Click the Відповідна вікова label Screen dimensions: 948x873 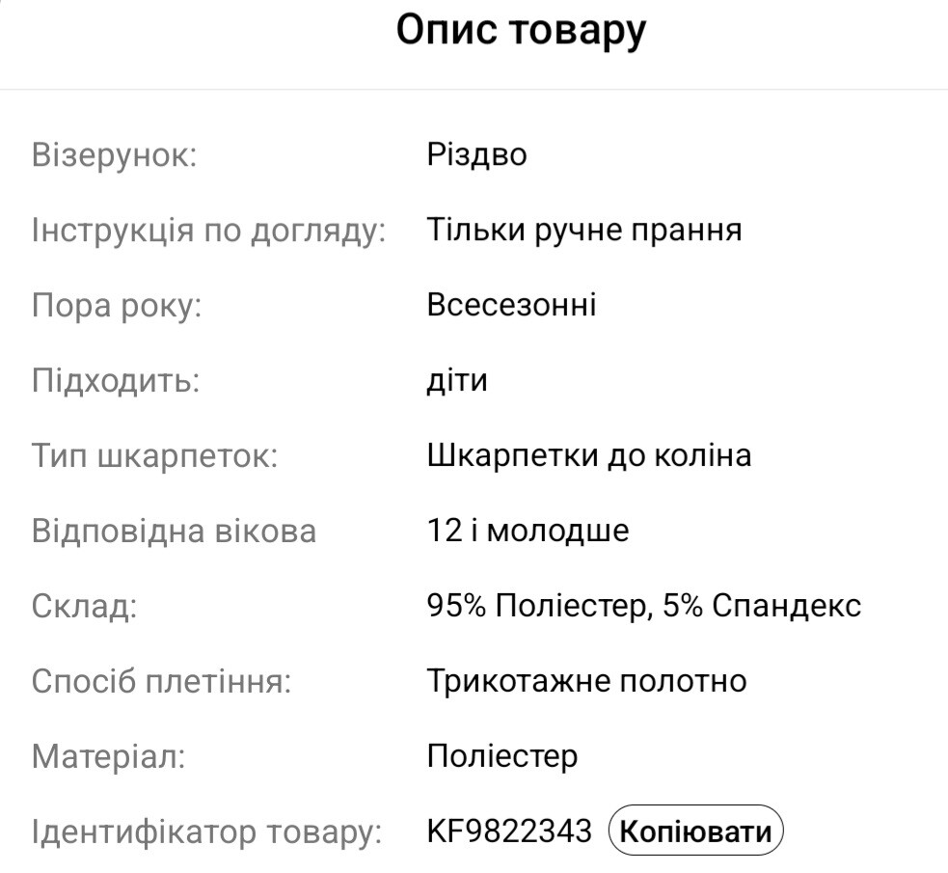(x=174, y=531)
